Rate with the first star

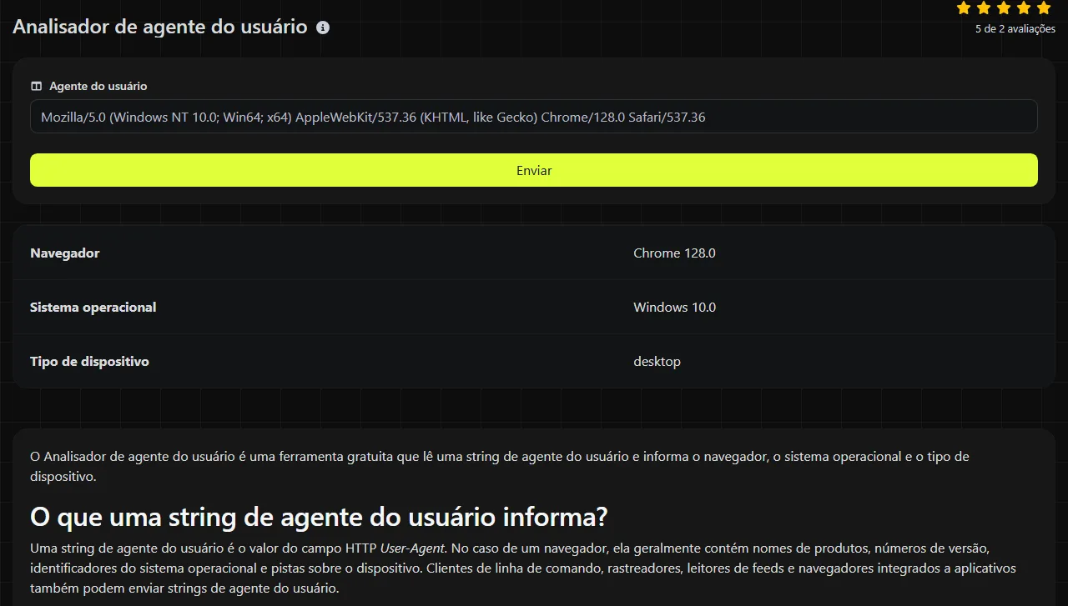click(964, 8)
